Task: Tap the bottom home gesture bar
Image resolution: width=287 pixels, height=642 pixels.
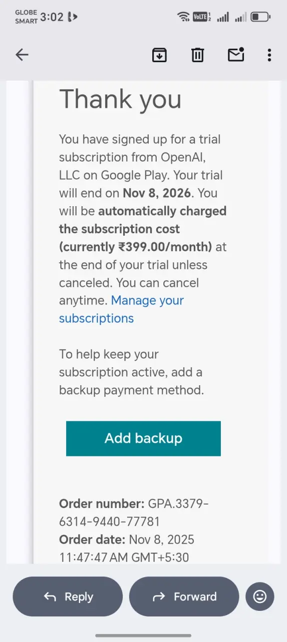Action: [x=143, y=635]
